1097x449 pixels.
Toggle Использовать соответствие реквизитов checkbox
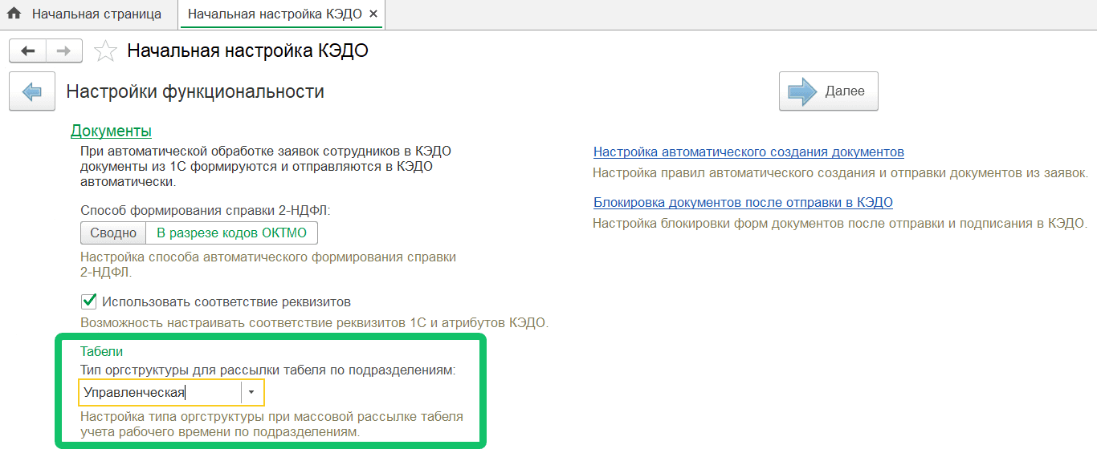point(89,301)
